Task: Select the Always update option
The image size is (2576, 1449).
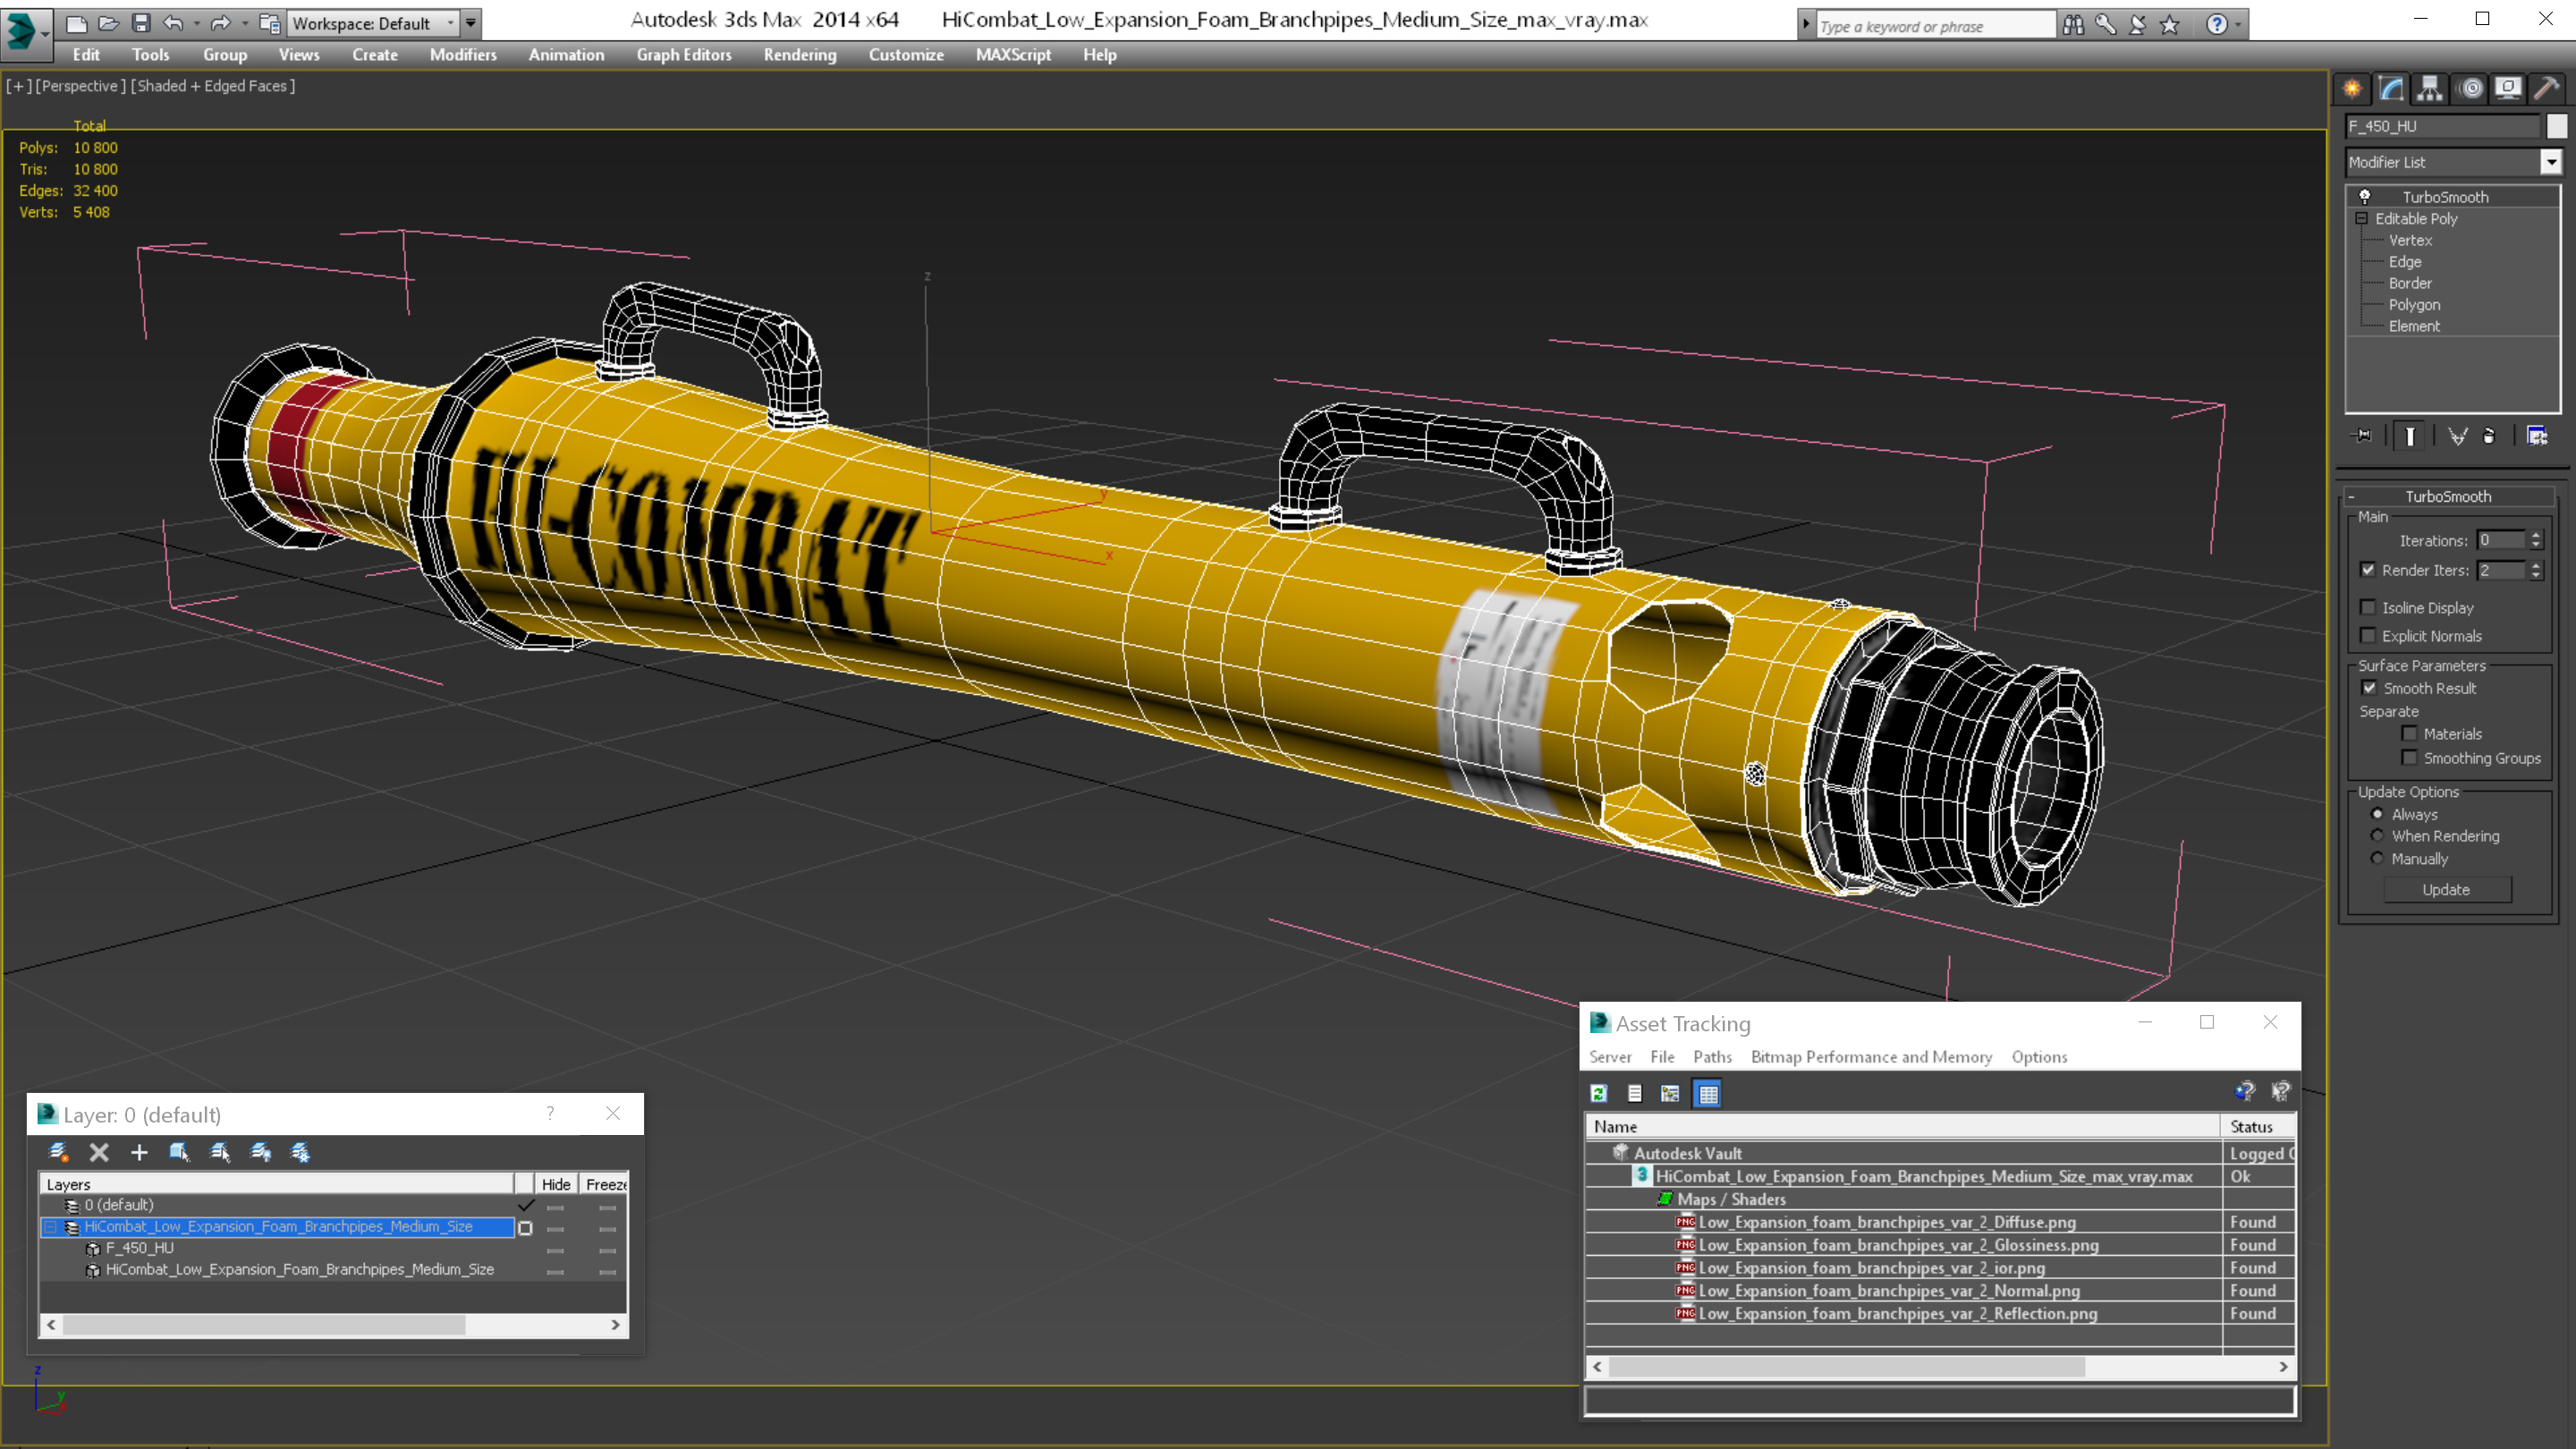Action: point(2377,814)
